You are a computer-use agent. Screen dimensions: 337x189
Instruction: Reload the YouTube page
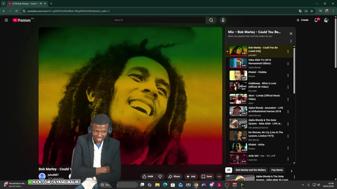pos(16,11)
